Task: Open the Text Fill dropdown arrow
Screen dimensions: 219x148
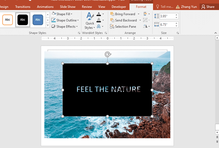Action: [x=103, y=14]
